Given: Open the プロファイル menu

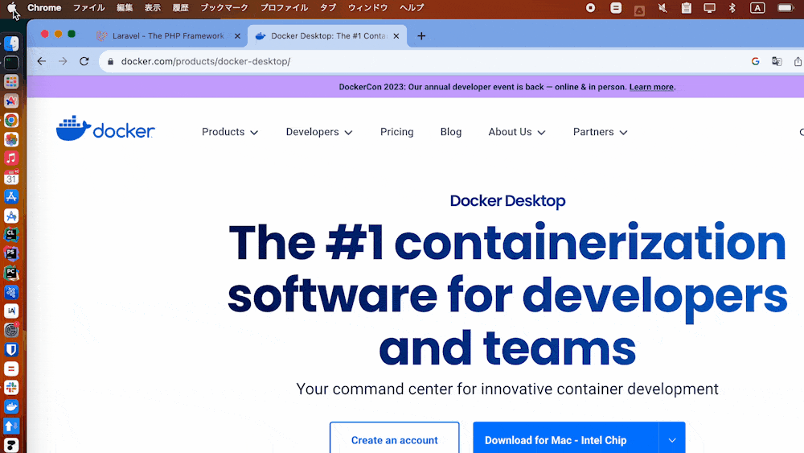Looking at the screenshot, I should pos(284,8).
